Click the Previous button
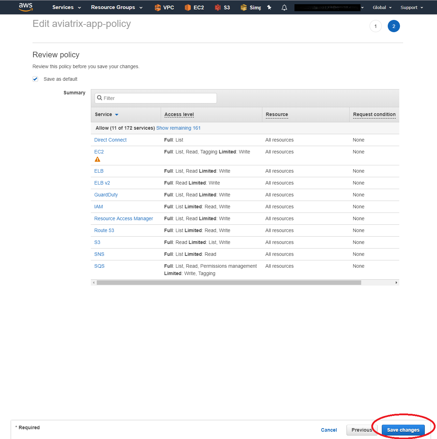Screen dimensions: 437x439 362,430
